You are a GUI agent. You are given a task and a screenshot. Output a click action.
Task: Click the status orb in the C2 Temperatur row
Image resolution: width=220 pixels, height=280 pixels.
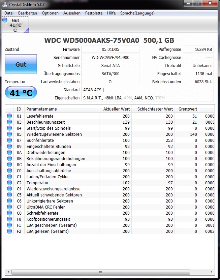pos(9,183)
